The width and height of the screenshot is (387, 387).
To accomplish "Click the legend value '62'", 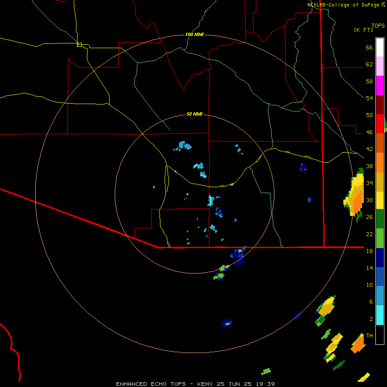I will pyautogui.click(x=369, y=64).
